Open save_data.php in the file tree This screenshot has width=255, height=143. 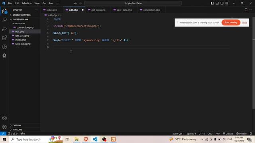pyautogui.click(x=23, y=44)
